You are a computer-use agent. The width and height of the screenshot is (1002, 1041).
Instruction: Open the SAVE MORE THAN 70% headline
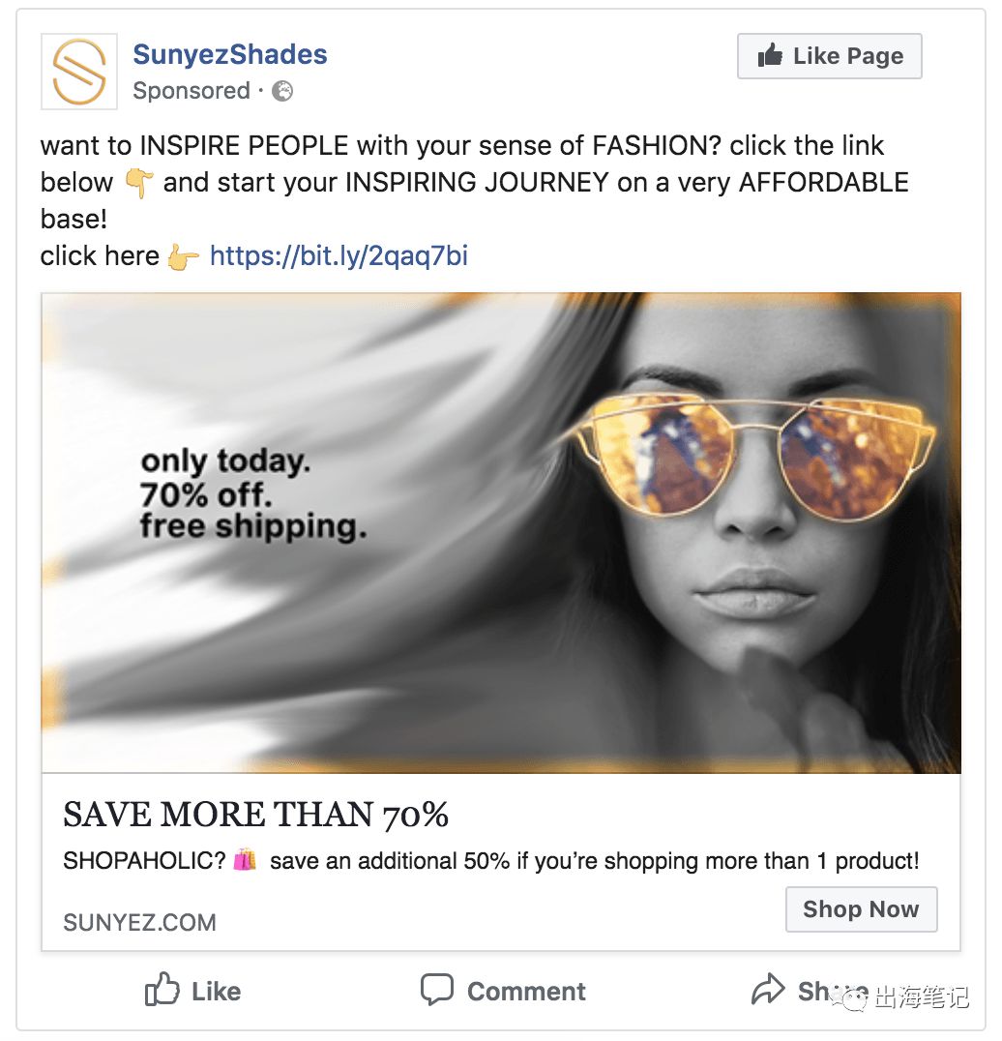point(255,815)
